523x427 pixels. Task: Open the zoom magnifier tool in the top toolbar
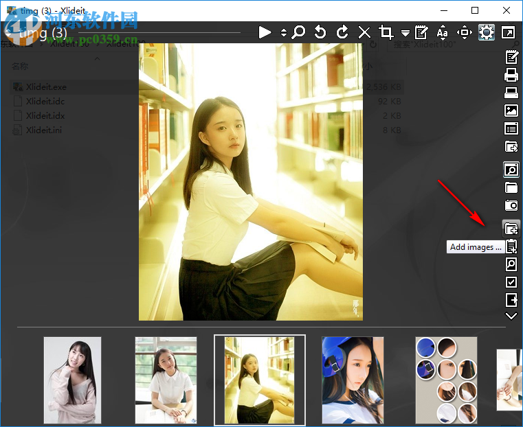pyautogui.click(x=298, y=32)
